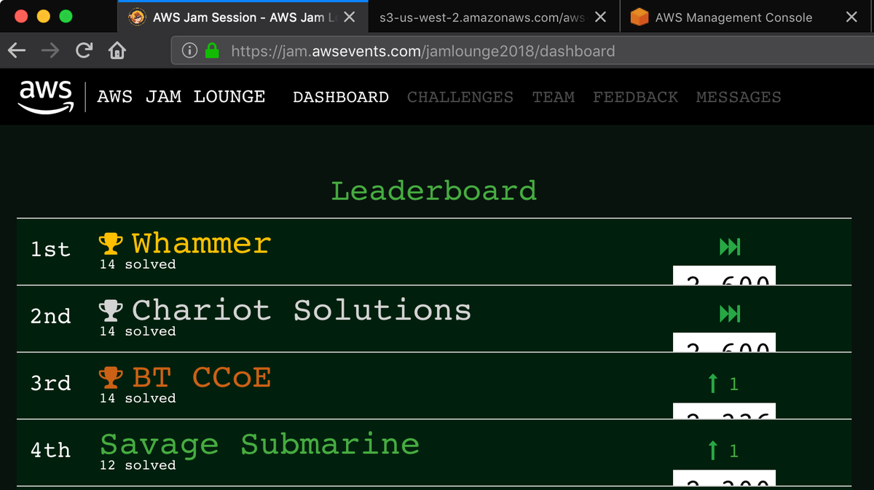Click the AWS JAM LOUNGE title link

[181, 97]
